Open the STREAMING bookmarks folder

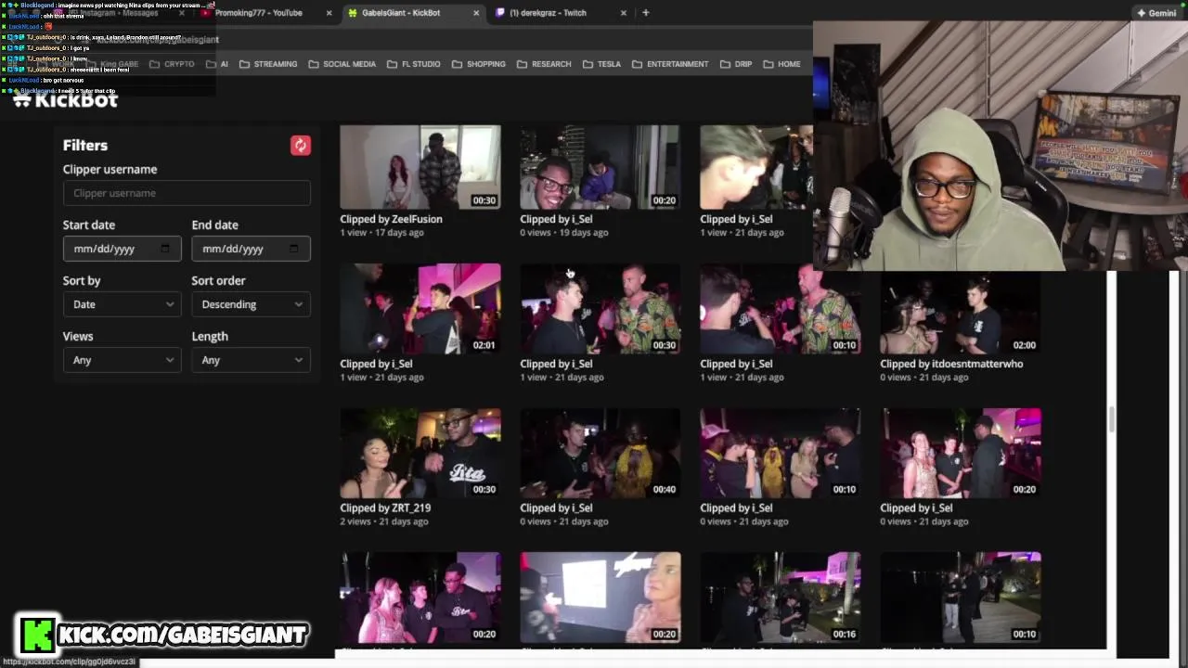pyautogui.click(x=268, y=64)
